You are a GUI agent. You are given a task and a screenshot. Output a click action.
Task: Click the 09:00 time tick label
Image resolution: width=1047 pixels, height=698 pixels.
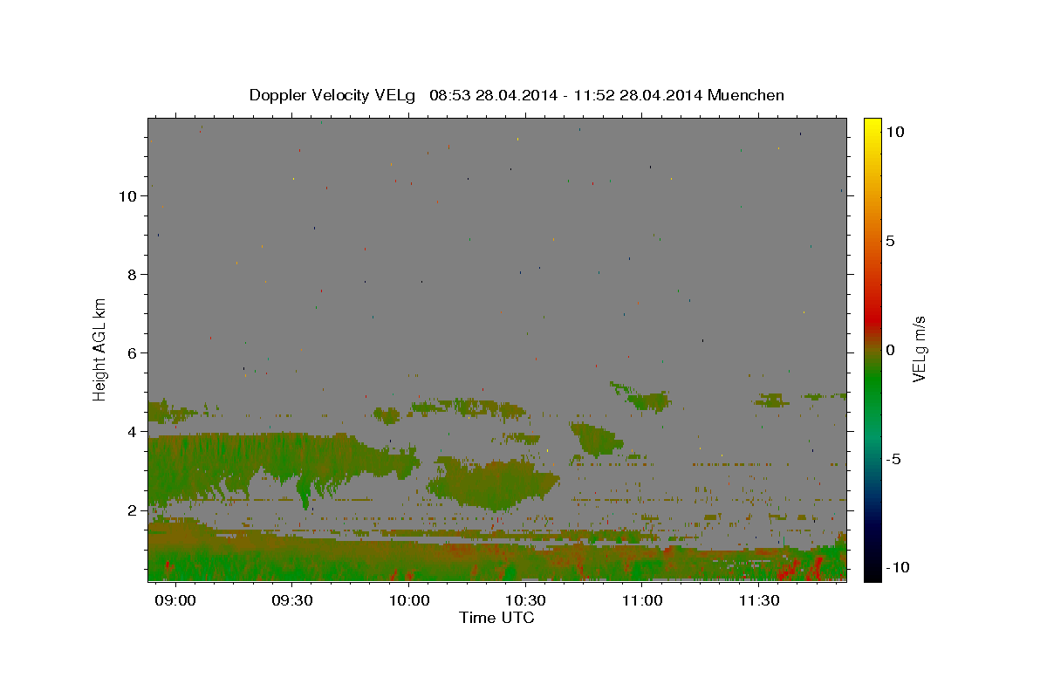(175, 601)
